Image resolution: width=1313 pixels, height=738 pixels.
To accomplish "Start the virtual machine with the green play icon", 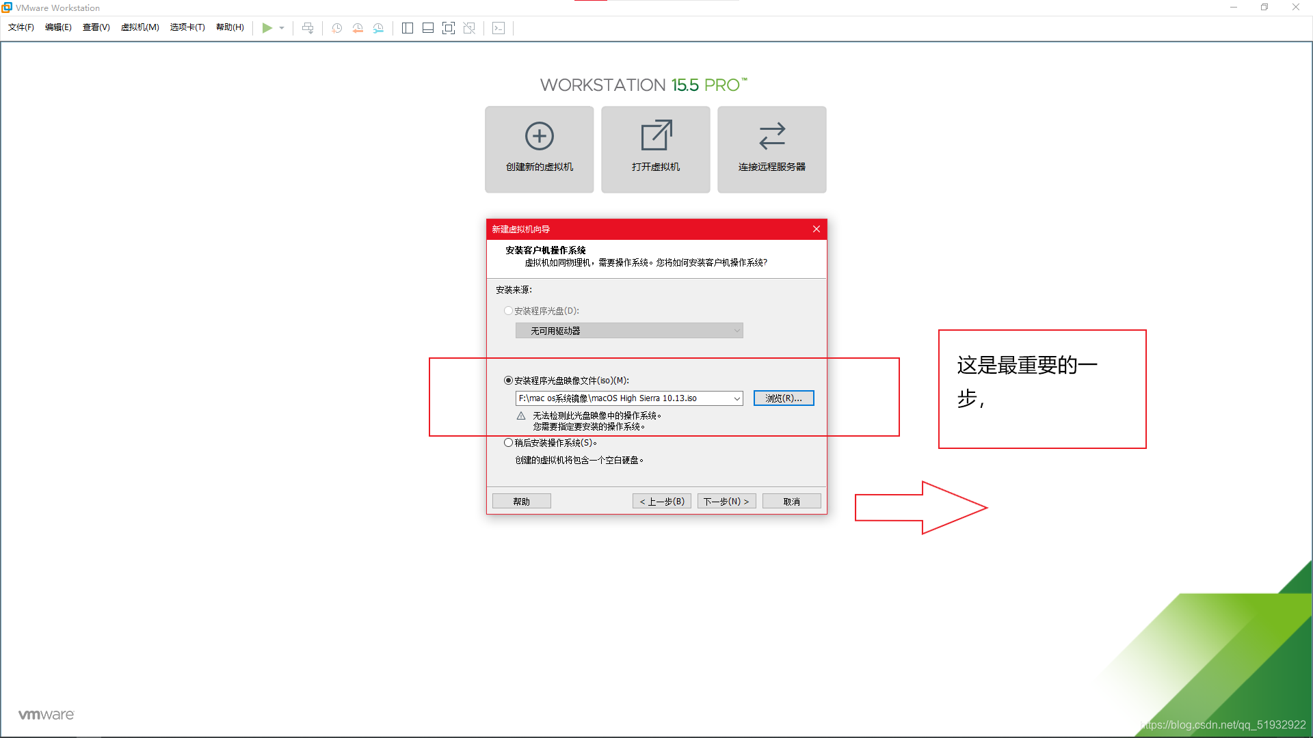I will pos(267,28).
